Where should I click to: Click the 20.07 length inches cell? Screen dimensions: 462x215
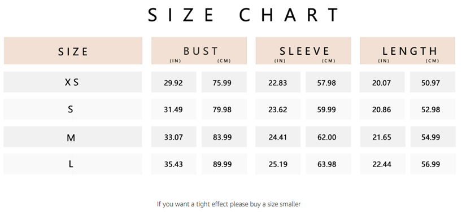(x=382, y=82)
